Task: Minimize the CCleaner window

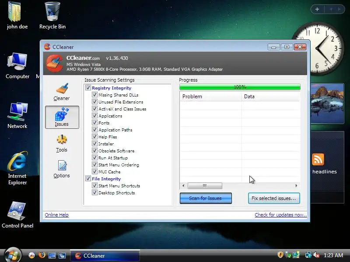Action: [x=274, y=47]
